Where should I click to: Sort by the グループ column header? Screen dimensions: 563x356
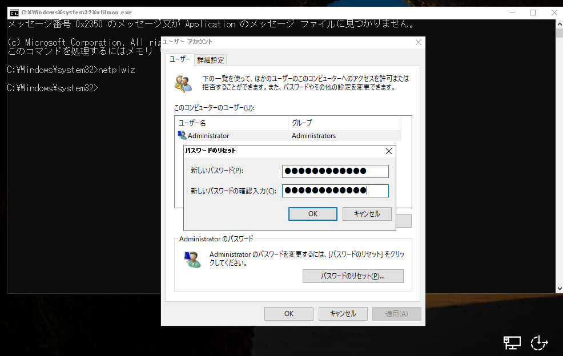(x=345, y=123)
